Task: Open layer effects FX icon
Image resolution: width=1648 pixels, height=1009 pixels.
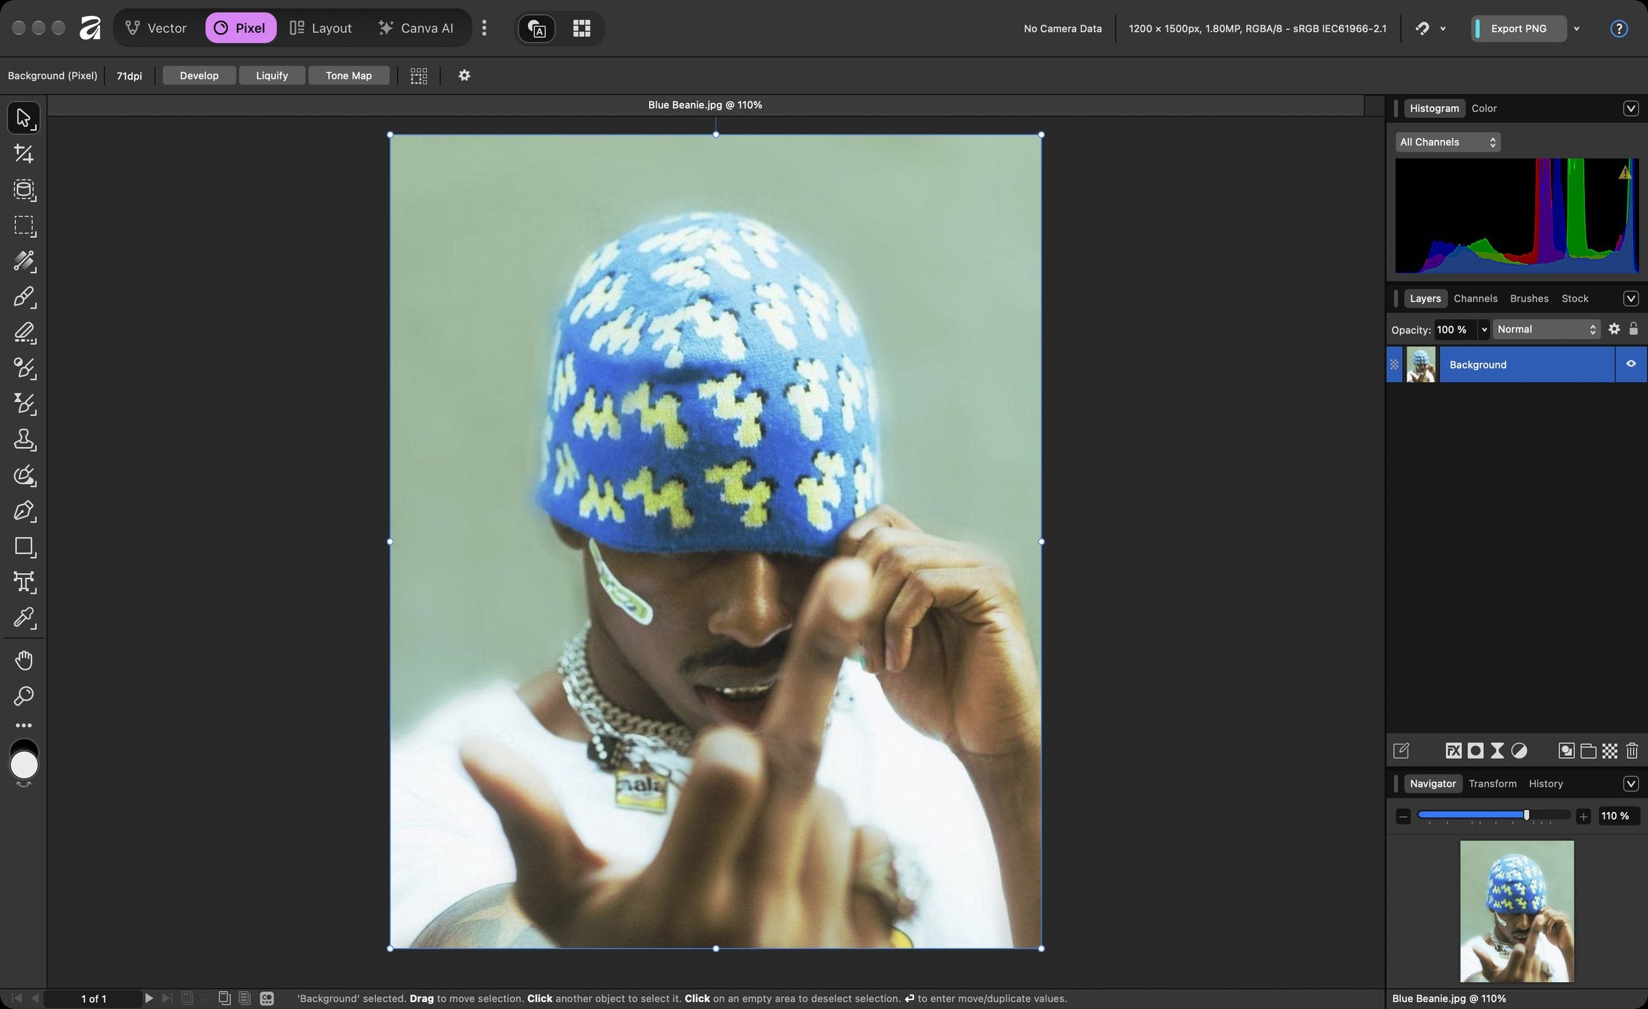Action: (x=1453, y=751)
